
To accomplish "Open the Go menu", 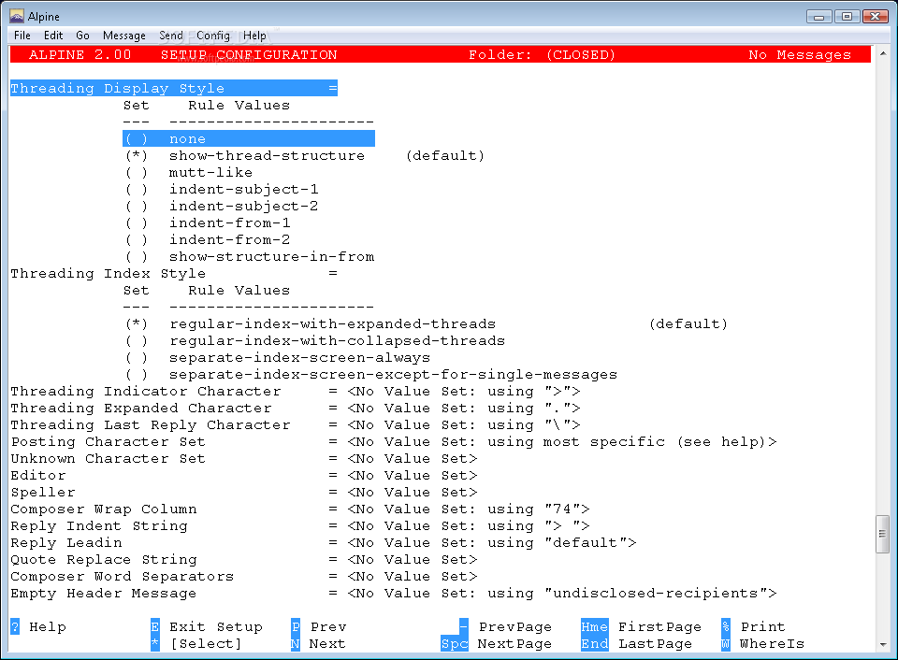I will (82, 36).
